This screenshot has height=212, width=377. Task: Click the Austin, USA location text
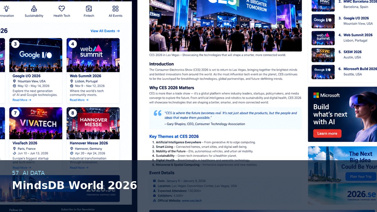click(352, 57)
